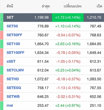The width and height of the screenshot is (104, 110).
Task: Click the mai change value +2.44 (+0.97%)
Action: pos(68,105)
